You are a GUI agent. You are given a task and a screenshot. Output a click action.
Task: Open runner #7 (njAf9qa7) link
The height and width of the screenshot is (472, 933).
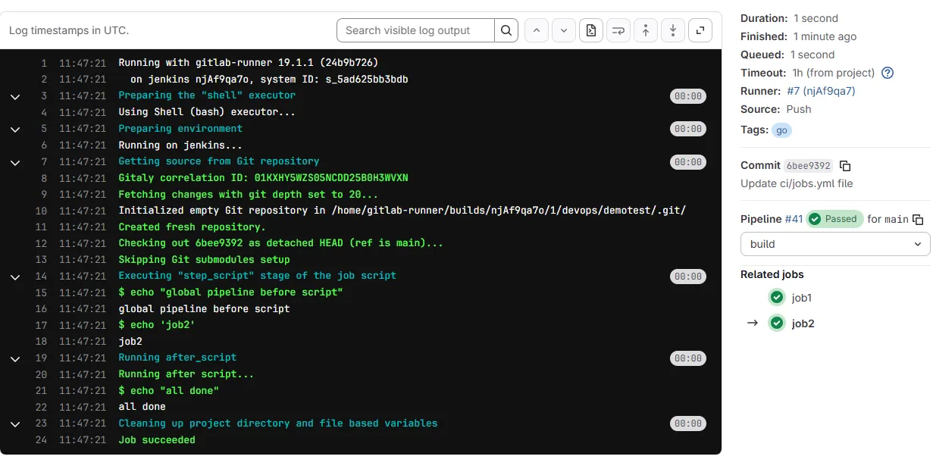pyautogui.click(x=821, y=91)
